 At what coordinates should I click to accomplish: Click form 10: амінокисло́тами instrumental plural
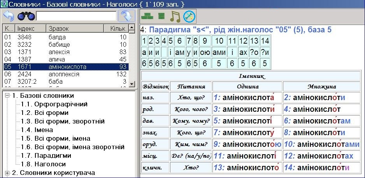pyautogui.click(x=321, y=144)
